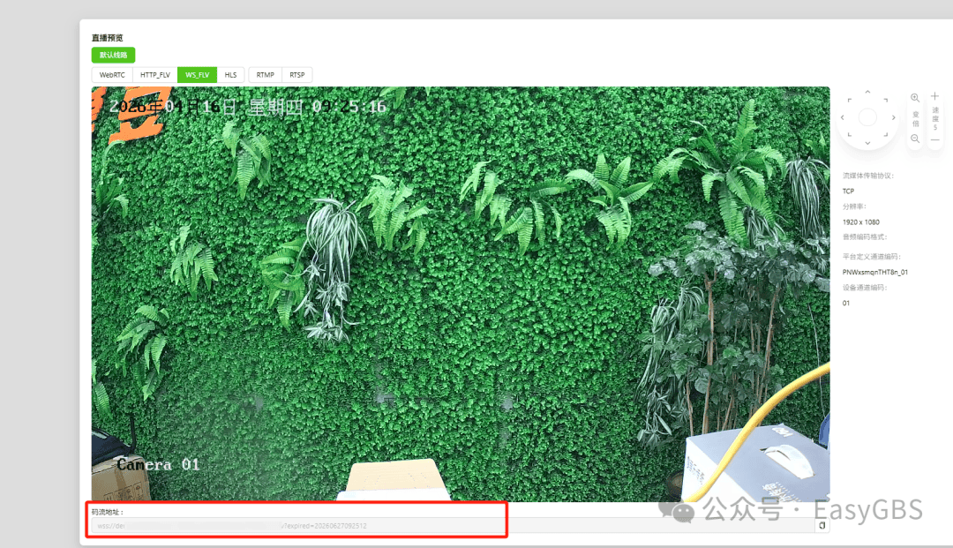Click the zoom in magnifier icon
Screen dimensions: 953x548
pos(915,98)
